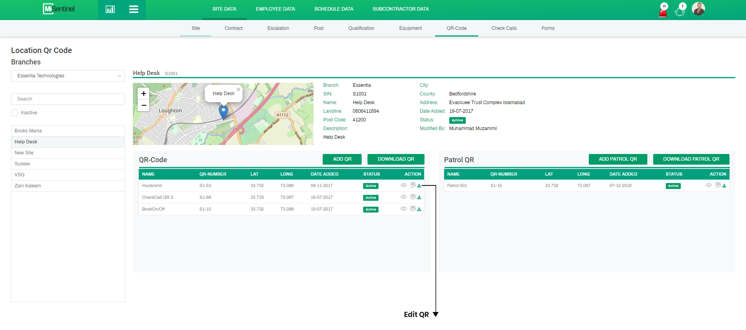Image resolution: width=746 pixels, height=330 pixels.
Task: View the CheckCall QR 2 with eye icon
Action: click(x=403, y=197)
